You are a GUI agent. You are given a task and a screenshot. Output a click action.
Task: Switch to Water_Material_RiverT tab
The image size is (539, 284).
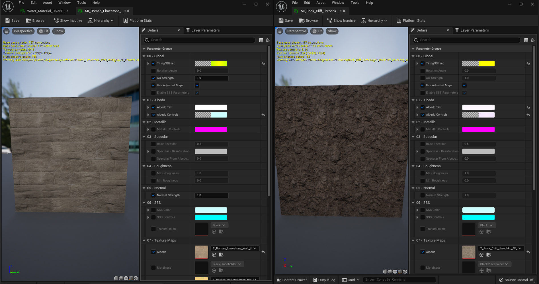pos(46,11)
